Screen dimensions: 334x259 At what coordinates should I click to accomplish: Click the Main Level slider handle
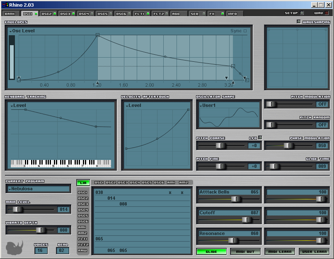18,209
